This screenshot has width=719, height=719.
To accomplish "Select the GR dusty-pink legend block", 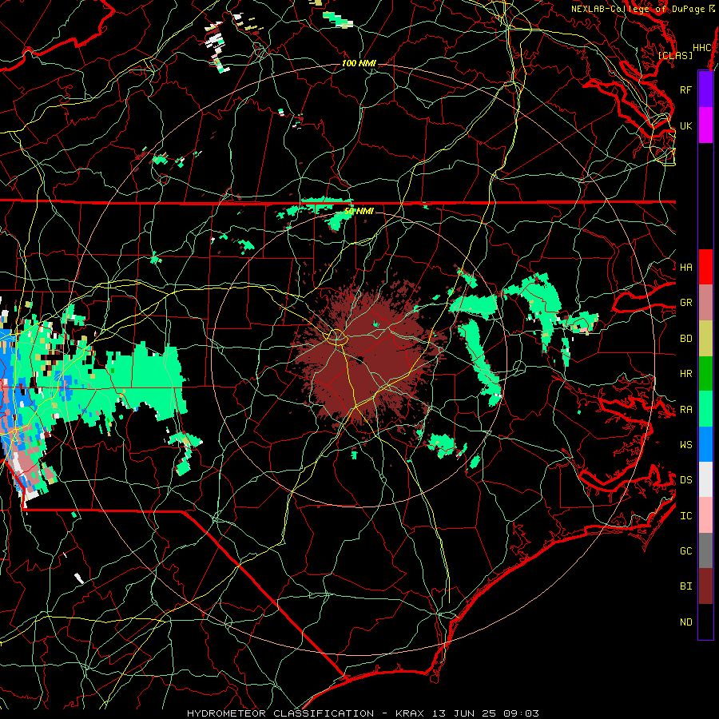I will click(x=705, y=303).
